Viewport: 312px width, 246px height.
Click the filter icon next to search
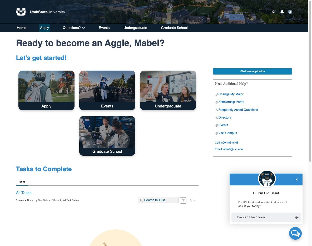point(183,200)
